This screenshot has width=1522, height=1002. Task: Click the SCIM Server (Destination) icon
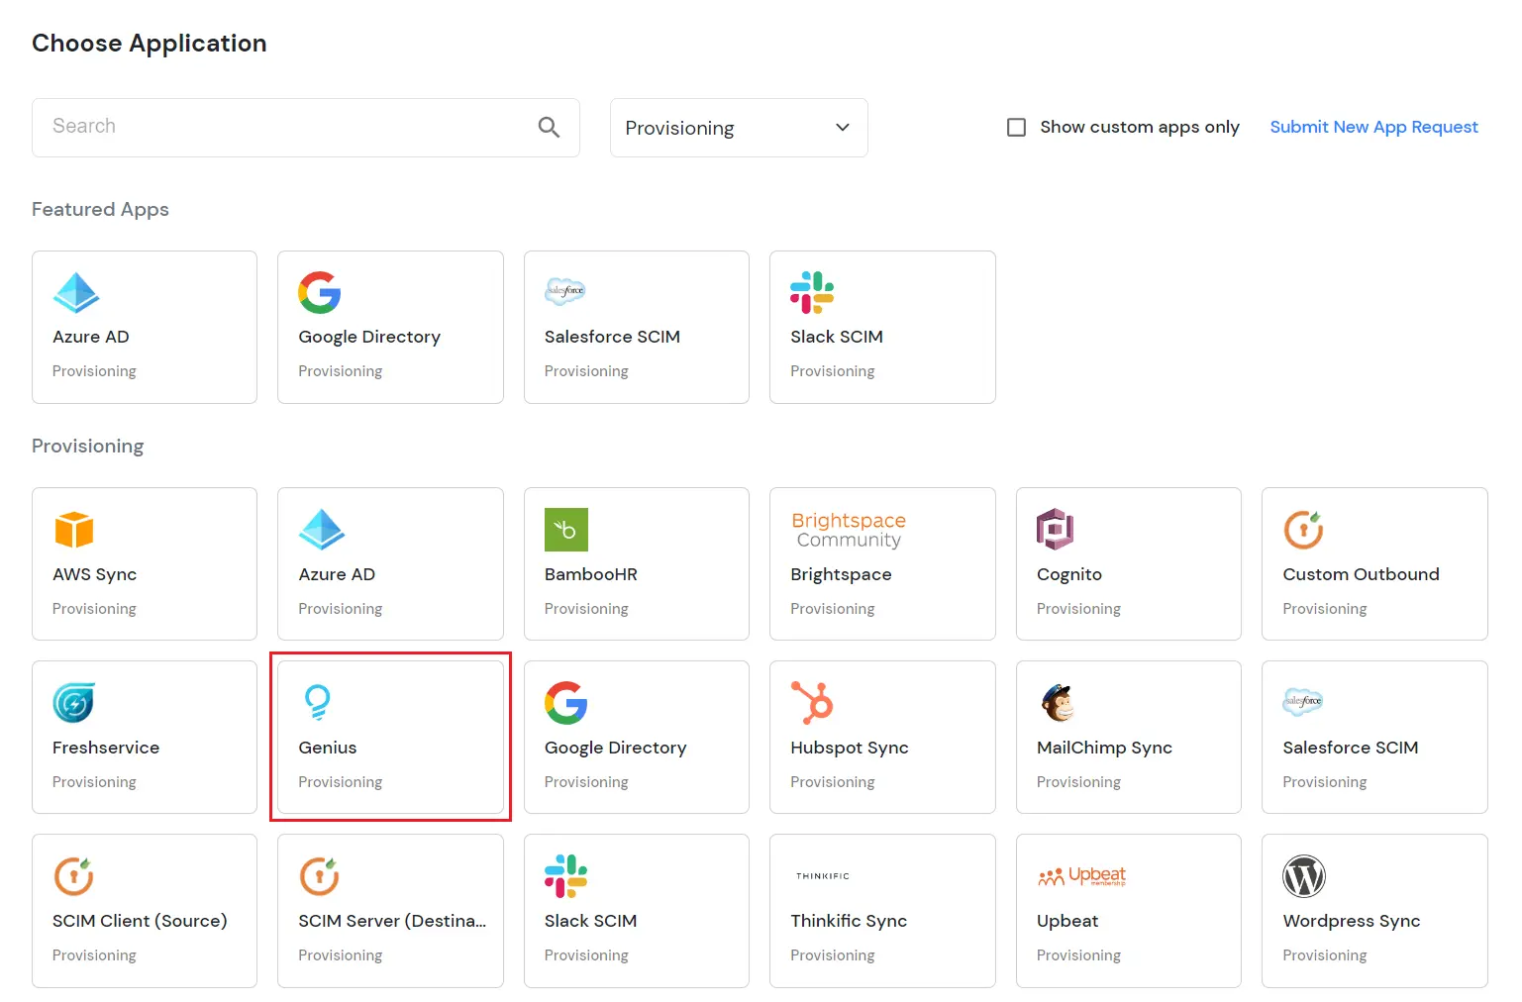click(320, 876)
